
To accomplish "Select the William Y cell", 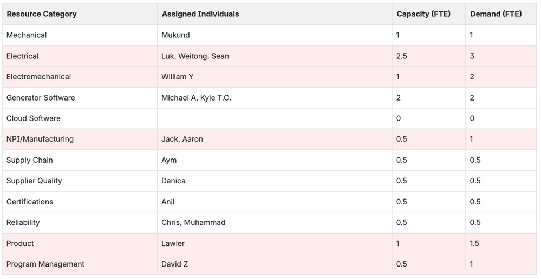I will [x=177, y=77].
